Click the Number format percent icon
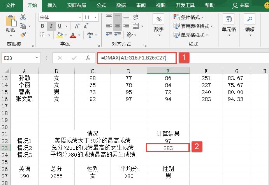 [158, 19]
